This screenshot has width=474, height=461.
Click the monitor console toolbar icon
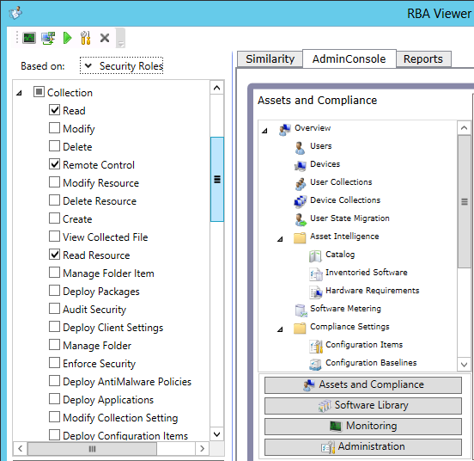point(29,38)
